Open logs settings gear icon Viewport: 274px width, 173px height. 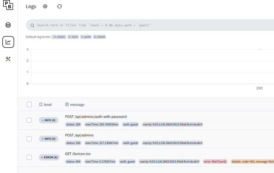pyautogui.click(x=45, y=7)
